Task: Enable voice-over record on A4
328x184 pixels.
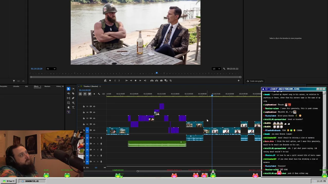Action: (x=101, y=150)
